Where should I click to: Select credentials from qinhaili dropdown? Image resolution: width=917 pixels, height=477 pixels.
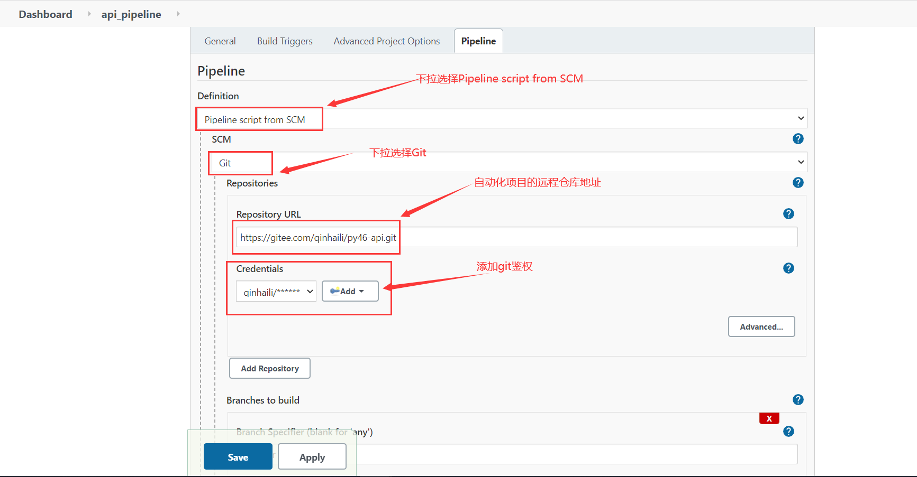click(276, 292)
